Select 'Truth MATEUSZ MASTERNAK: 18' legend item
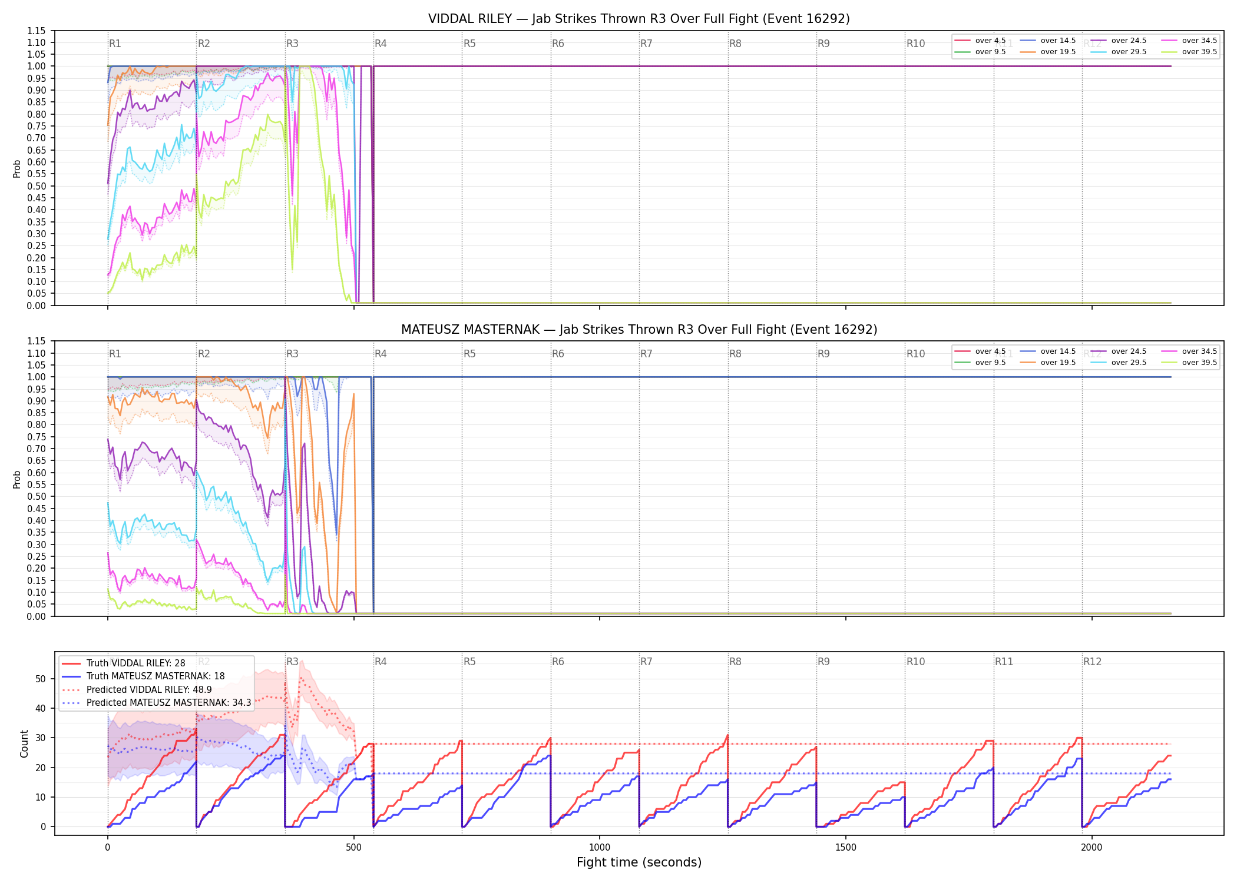This screenshot has width=1237, height=883. pos(143,676)
